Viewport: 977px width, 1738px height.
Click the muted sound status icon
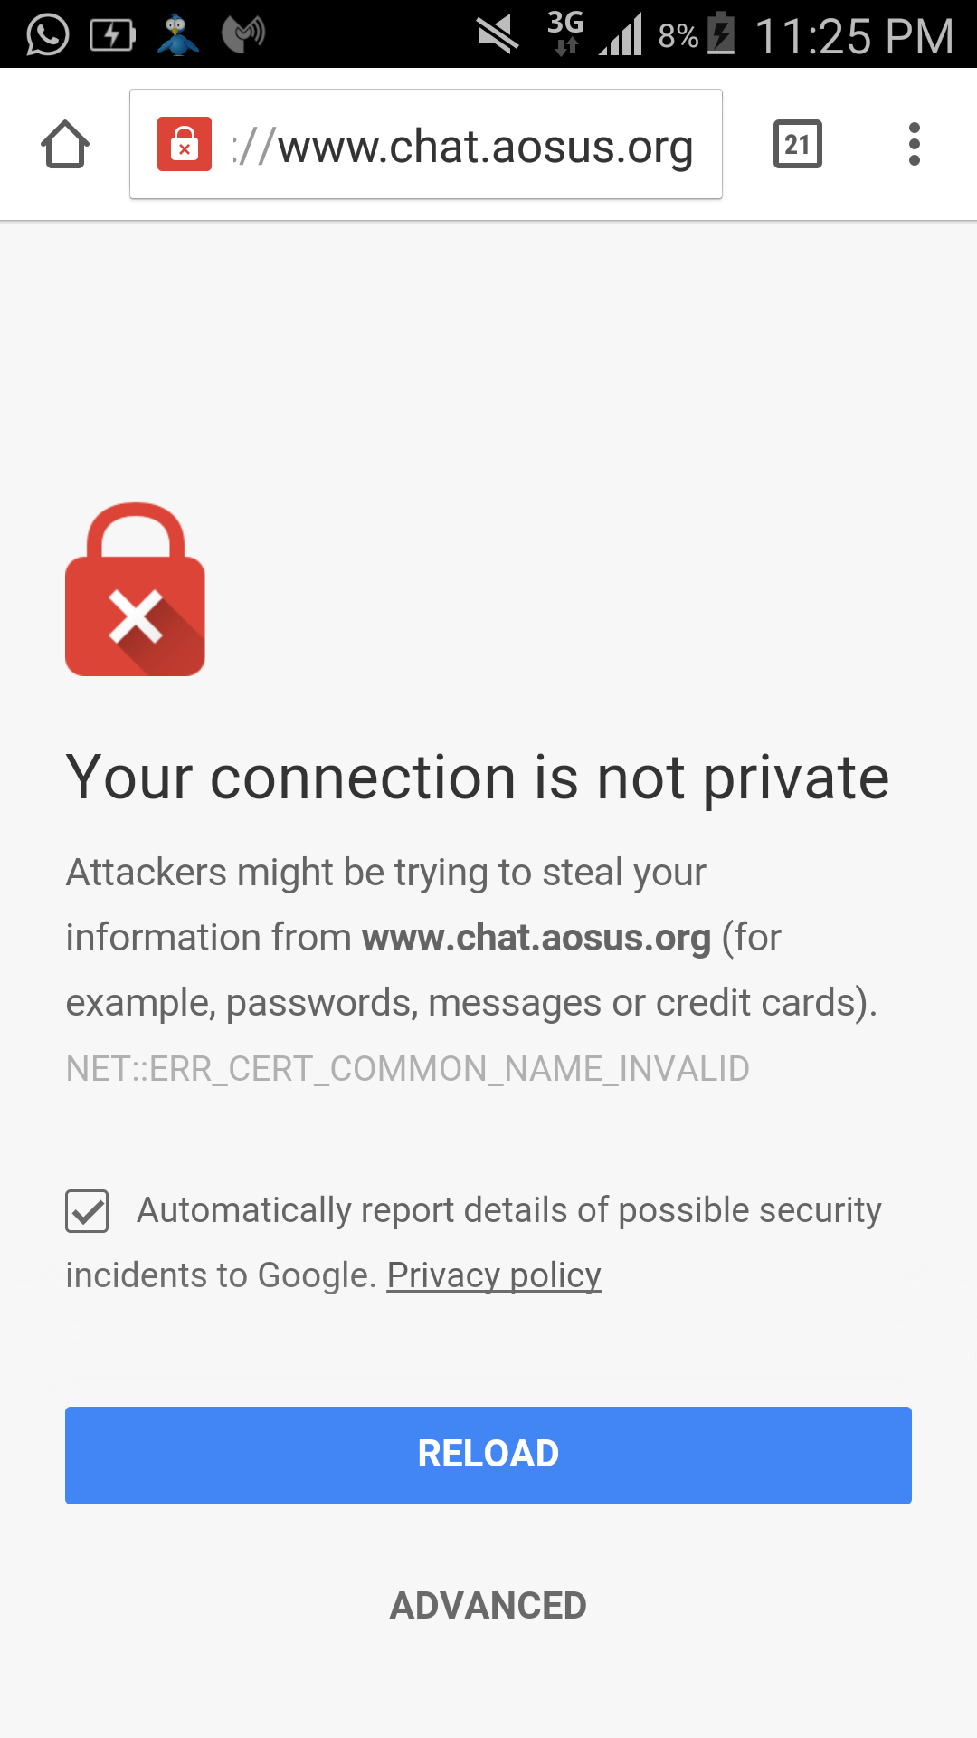[x=498, y=34]
